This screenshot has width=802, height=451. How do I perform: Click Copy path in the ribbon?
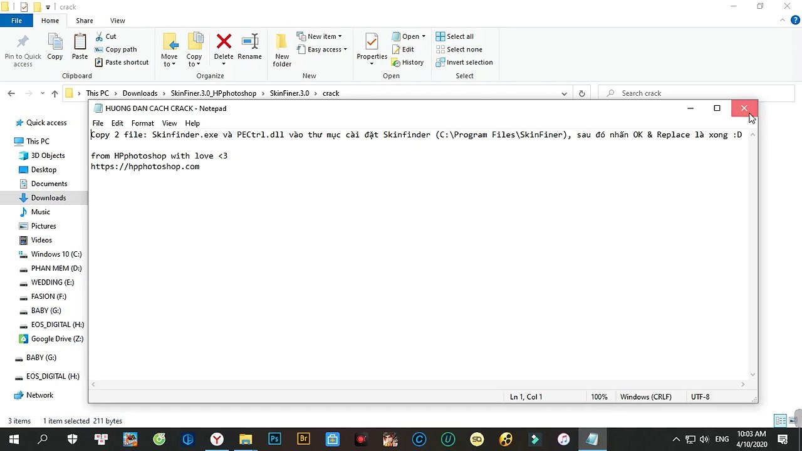tap(115, 49)
